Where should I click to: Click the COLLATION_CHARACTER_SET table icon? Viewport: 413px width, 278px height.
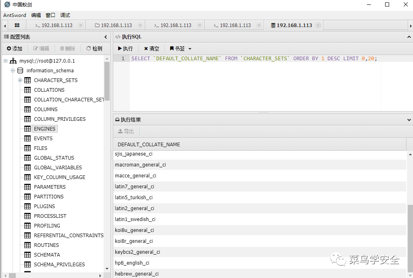click(28, 100)
